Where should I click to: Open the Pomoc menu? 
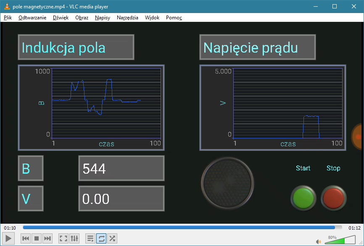point(174,18)
